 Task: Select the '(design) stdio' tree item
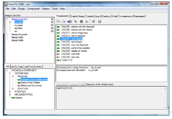(x=17, y=37)
